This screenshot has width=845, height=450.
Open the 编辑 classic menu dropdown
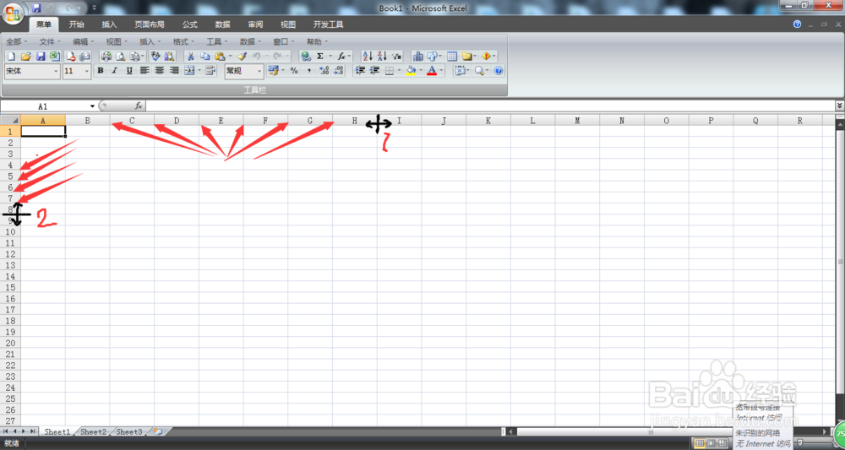(84, 41)
